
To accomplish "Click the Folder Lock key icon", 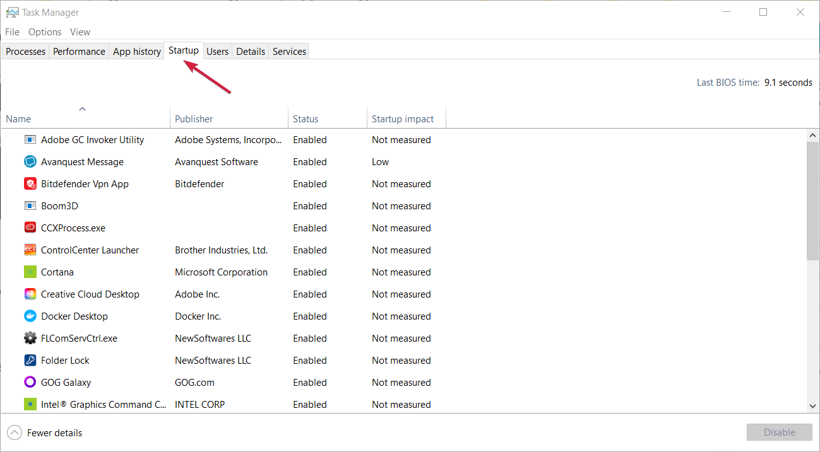I will click(30, 360).
